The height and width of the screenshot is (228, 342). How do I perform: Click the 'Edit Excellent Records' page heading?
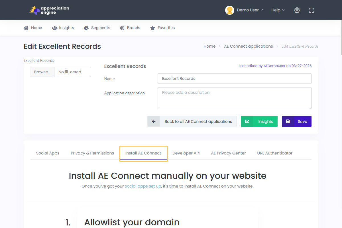click(62, 46)
